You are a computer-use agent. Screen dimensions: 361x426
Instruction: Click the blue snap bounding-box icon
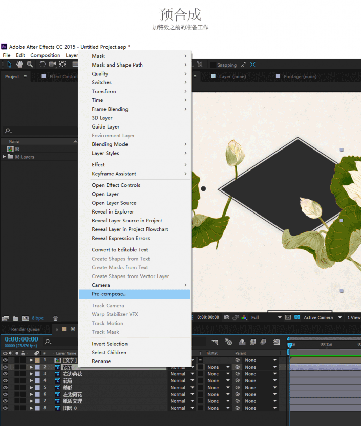click(252, 65)
